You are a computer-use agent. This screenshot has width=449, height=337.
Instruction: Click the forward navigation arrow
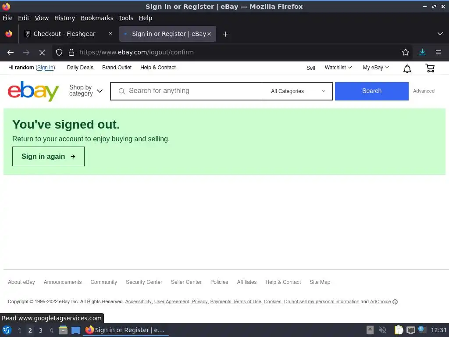[x=26, y=53]
